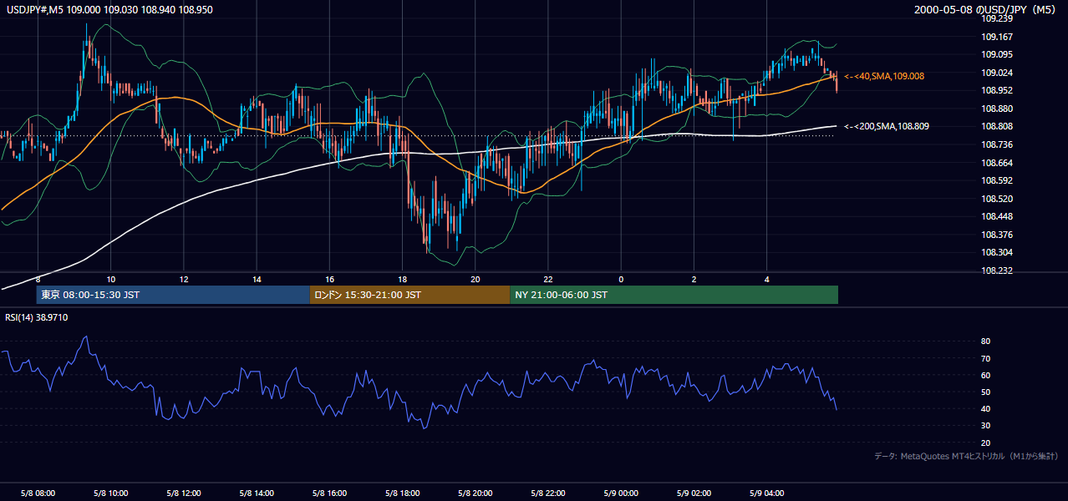This screenshot has height=501, width=1068.
Task: Click RSI axis level 20
Action: (x=985, y=443)
